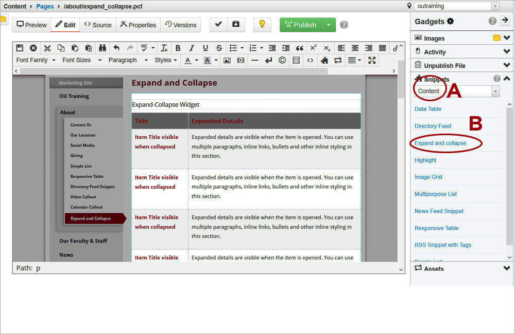Click the Redo arrow

coord(130,48)
